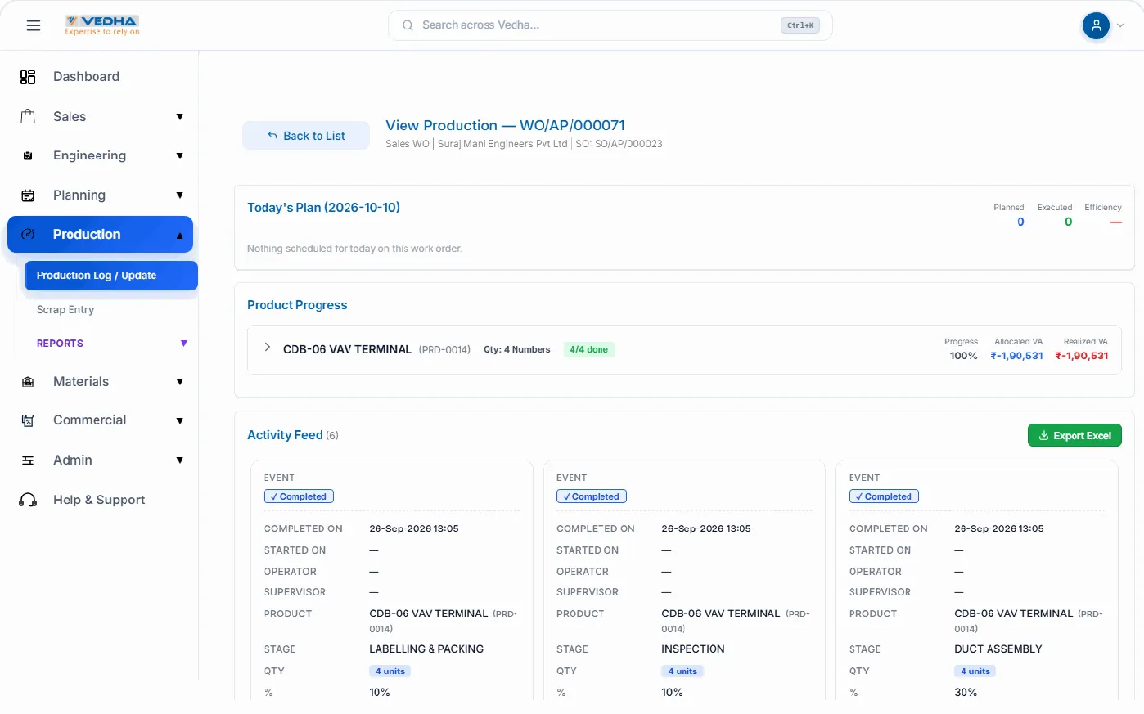Expand the Admin menu arrow
Image resolution: width=1144 pixels, height=714 pixels.
(x=179, y=460)
